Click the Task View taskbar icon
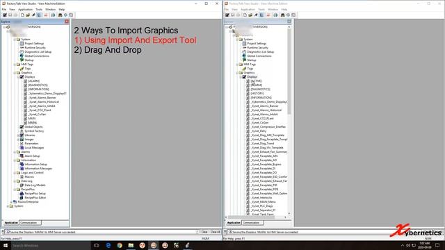445x250 pixels. (x=97, y=245)
